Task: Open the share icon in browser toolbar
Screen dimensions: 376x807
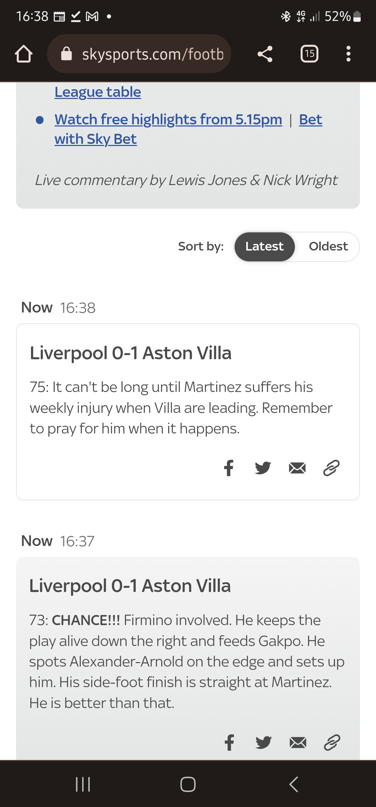Action: click(x=265, y=54)
